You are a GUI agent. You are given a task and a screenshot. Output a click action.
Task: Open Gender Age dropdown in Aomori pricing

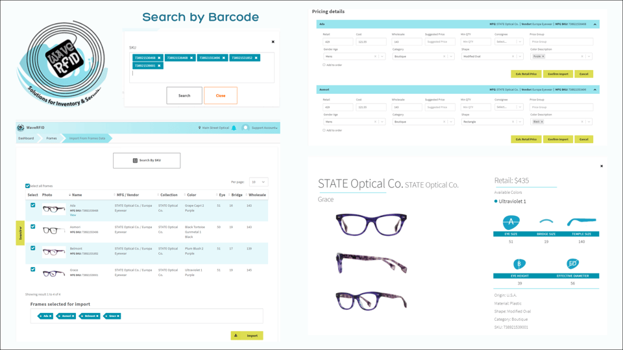(382, 122)
